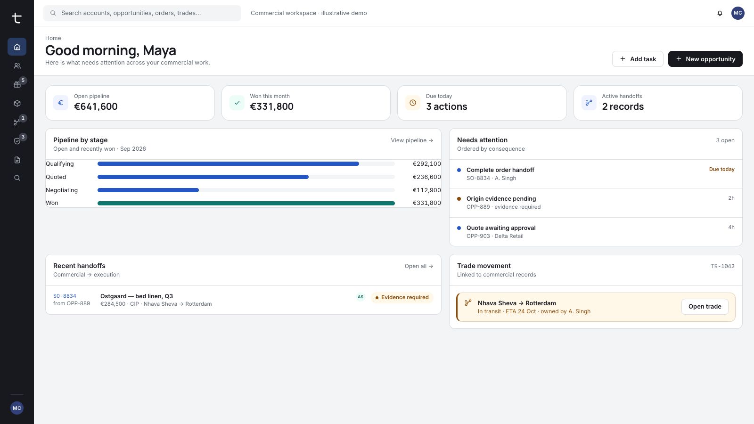This screenshot has height=424, width=754.
Task: Open the Complete order handoff item
Action: [x=596, y=174]
